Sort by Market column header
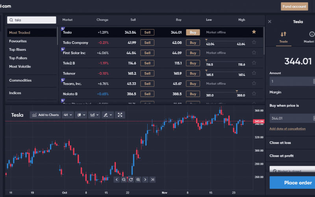 [67, 20]
